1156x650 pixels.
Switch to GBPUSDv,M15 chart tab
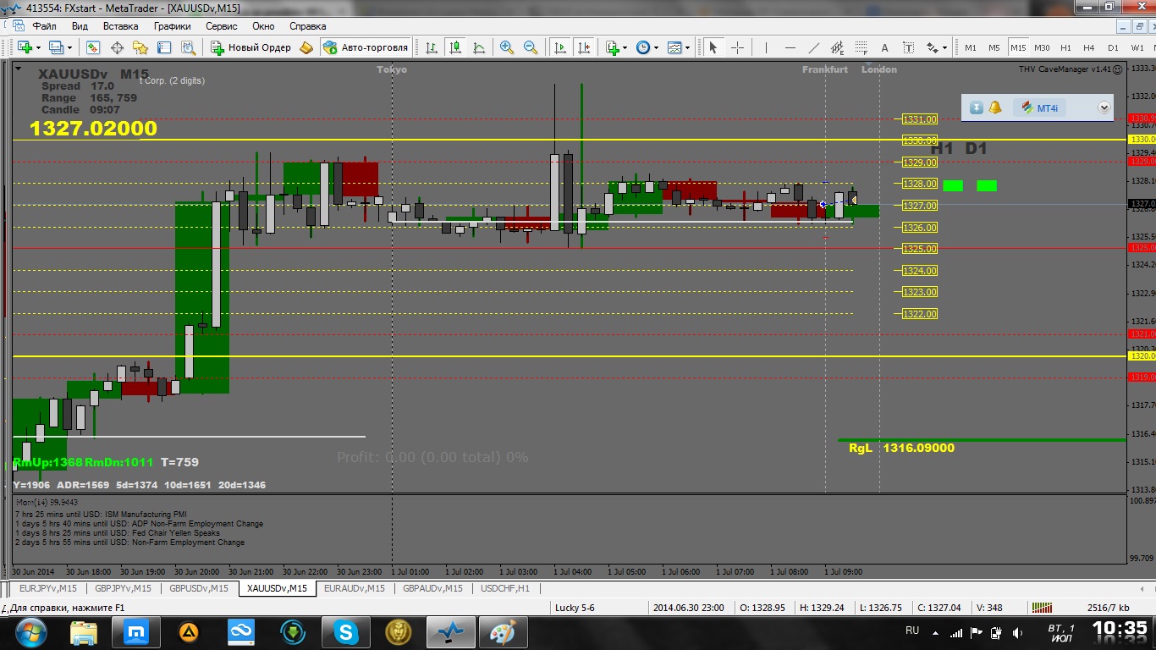pos(199,588)
